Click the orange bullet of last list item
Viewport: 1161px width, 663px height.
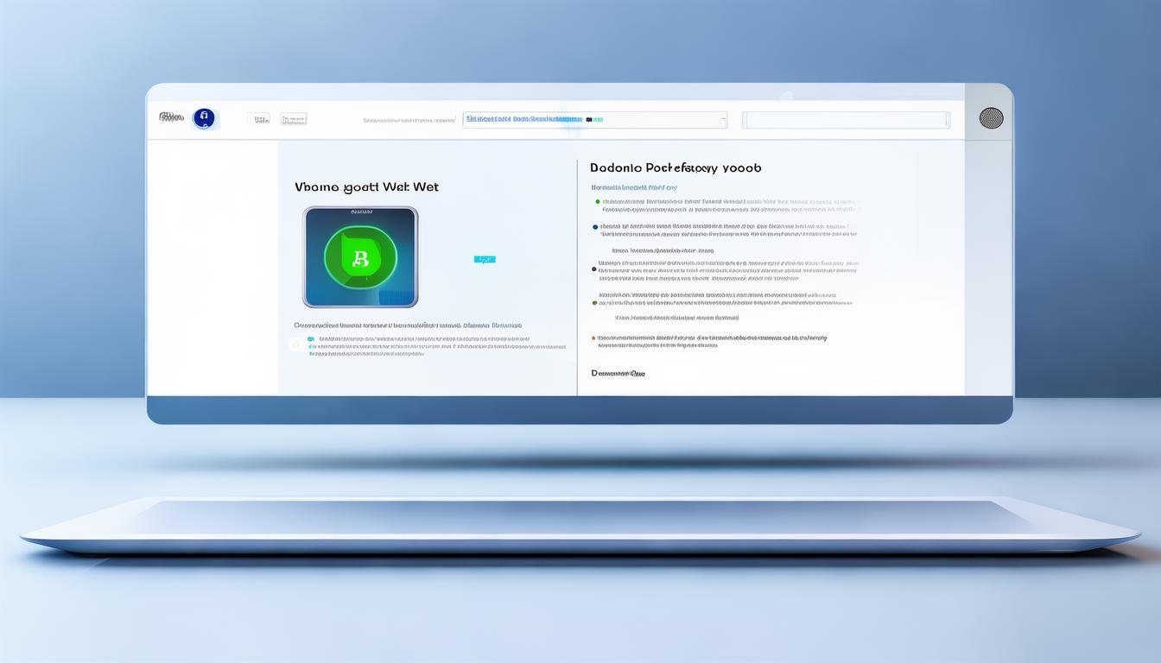coord(593,338)
